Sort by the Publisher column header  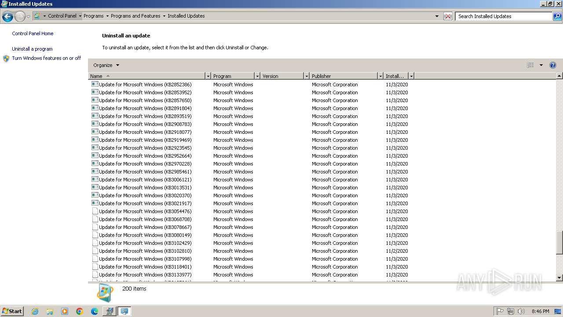(344, 76)
